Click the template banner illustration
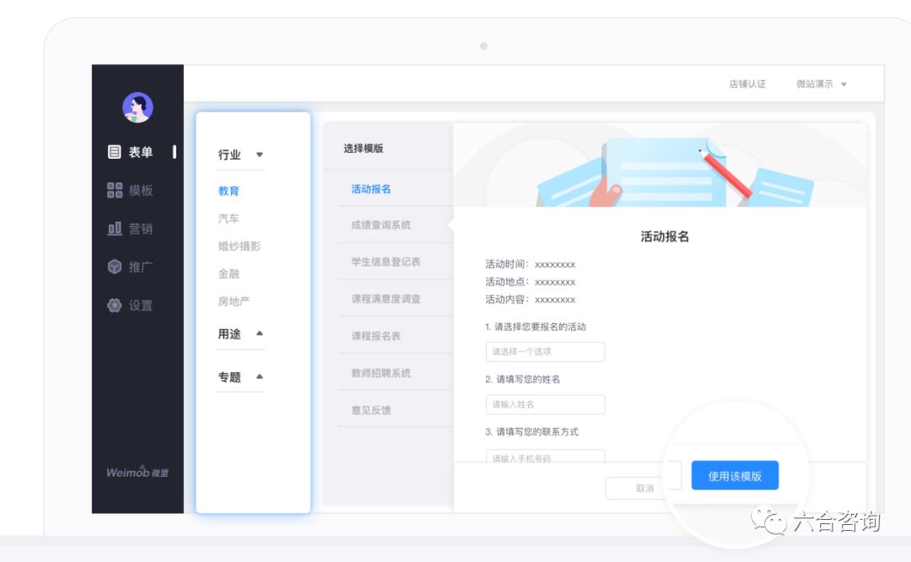The height and width of the screenshot is (562, 911). coord(660,165)
